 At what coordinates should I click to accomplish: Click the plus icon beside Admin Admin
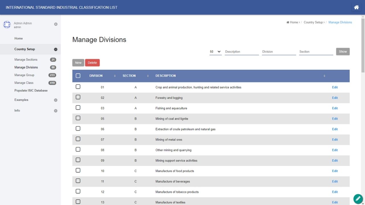[56, 24]
